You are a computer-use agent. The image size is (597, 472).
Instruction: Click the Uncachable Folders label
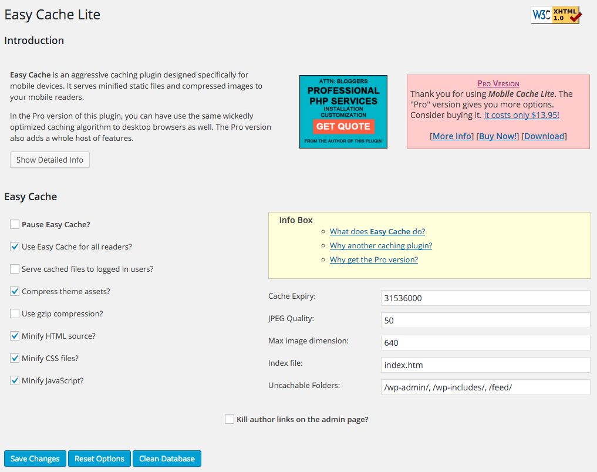click(x=304, y=385)
